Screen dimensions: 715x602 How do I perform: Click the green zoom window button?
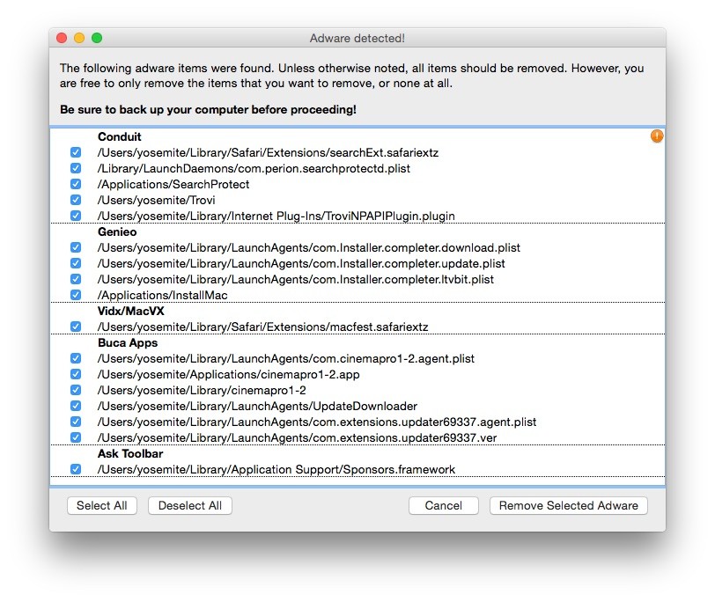tap(97, 39)
